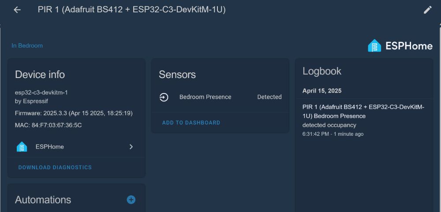Click the ESPHome logo at top right
The height and width of the screenshot is (212, 441).
[x=400, y=46]
